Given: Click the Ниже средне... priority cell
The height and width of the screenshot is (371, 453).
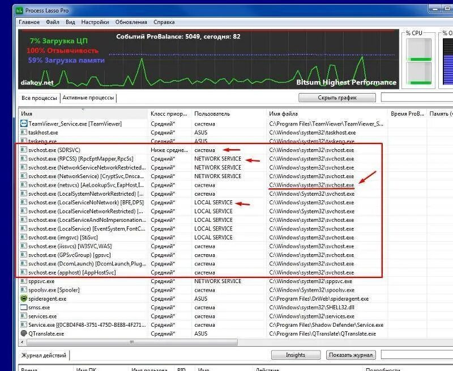Looking at the screenshot, I should tap(169, 150).
